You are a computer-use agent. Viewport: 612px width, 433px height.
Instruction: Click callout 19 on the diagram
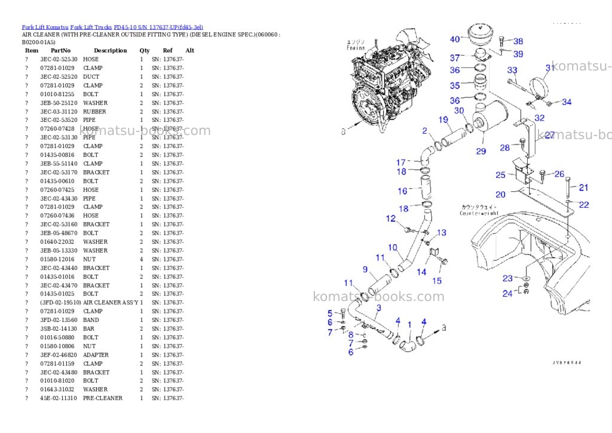[443, 119]
